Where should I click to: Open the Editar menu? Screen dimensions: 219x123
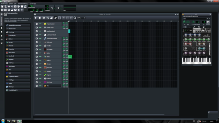11,4
